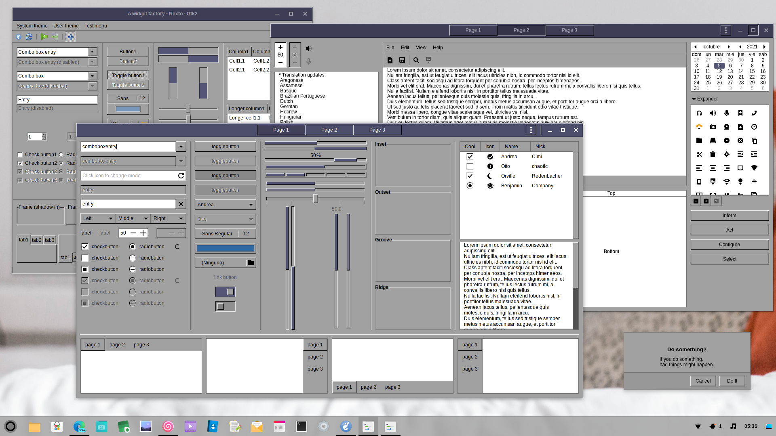
Task: Click the bookmark-add icon in the icon grid
Action: pyautogui.click(x=740, y=113)
